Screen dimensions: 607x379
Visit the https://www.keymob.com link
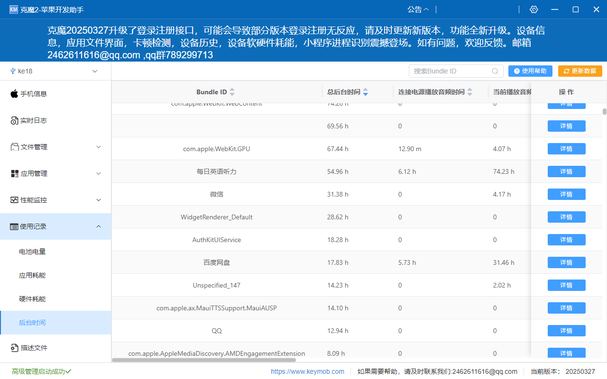click(308, 371)
